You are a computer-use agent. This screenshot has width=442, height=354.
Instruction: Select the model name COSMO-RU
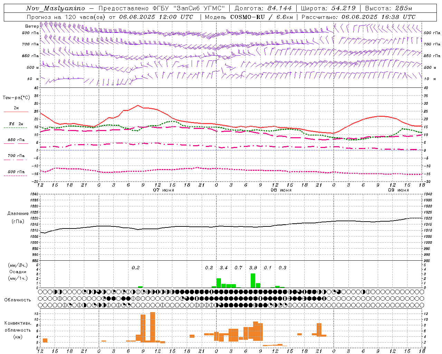(x=247, y=17)
